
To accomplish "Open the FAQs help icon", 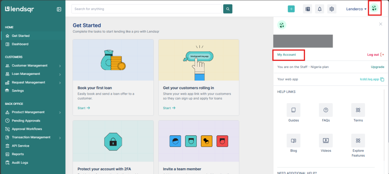I will pos(326,110).
